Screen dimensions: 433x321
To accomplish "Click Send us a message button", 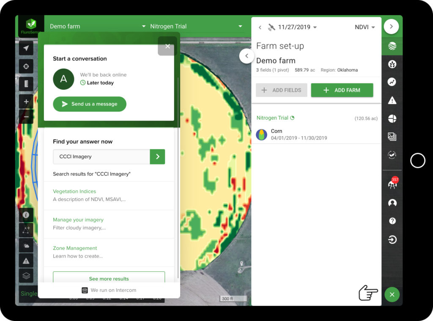I will point(90,104).
